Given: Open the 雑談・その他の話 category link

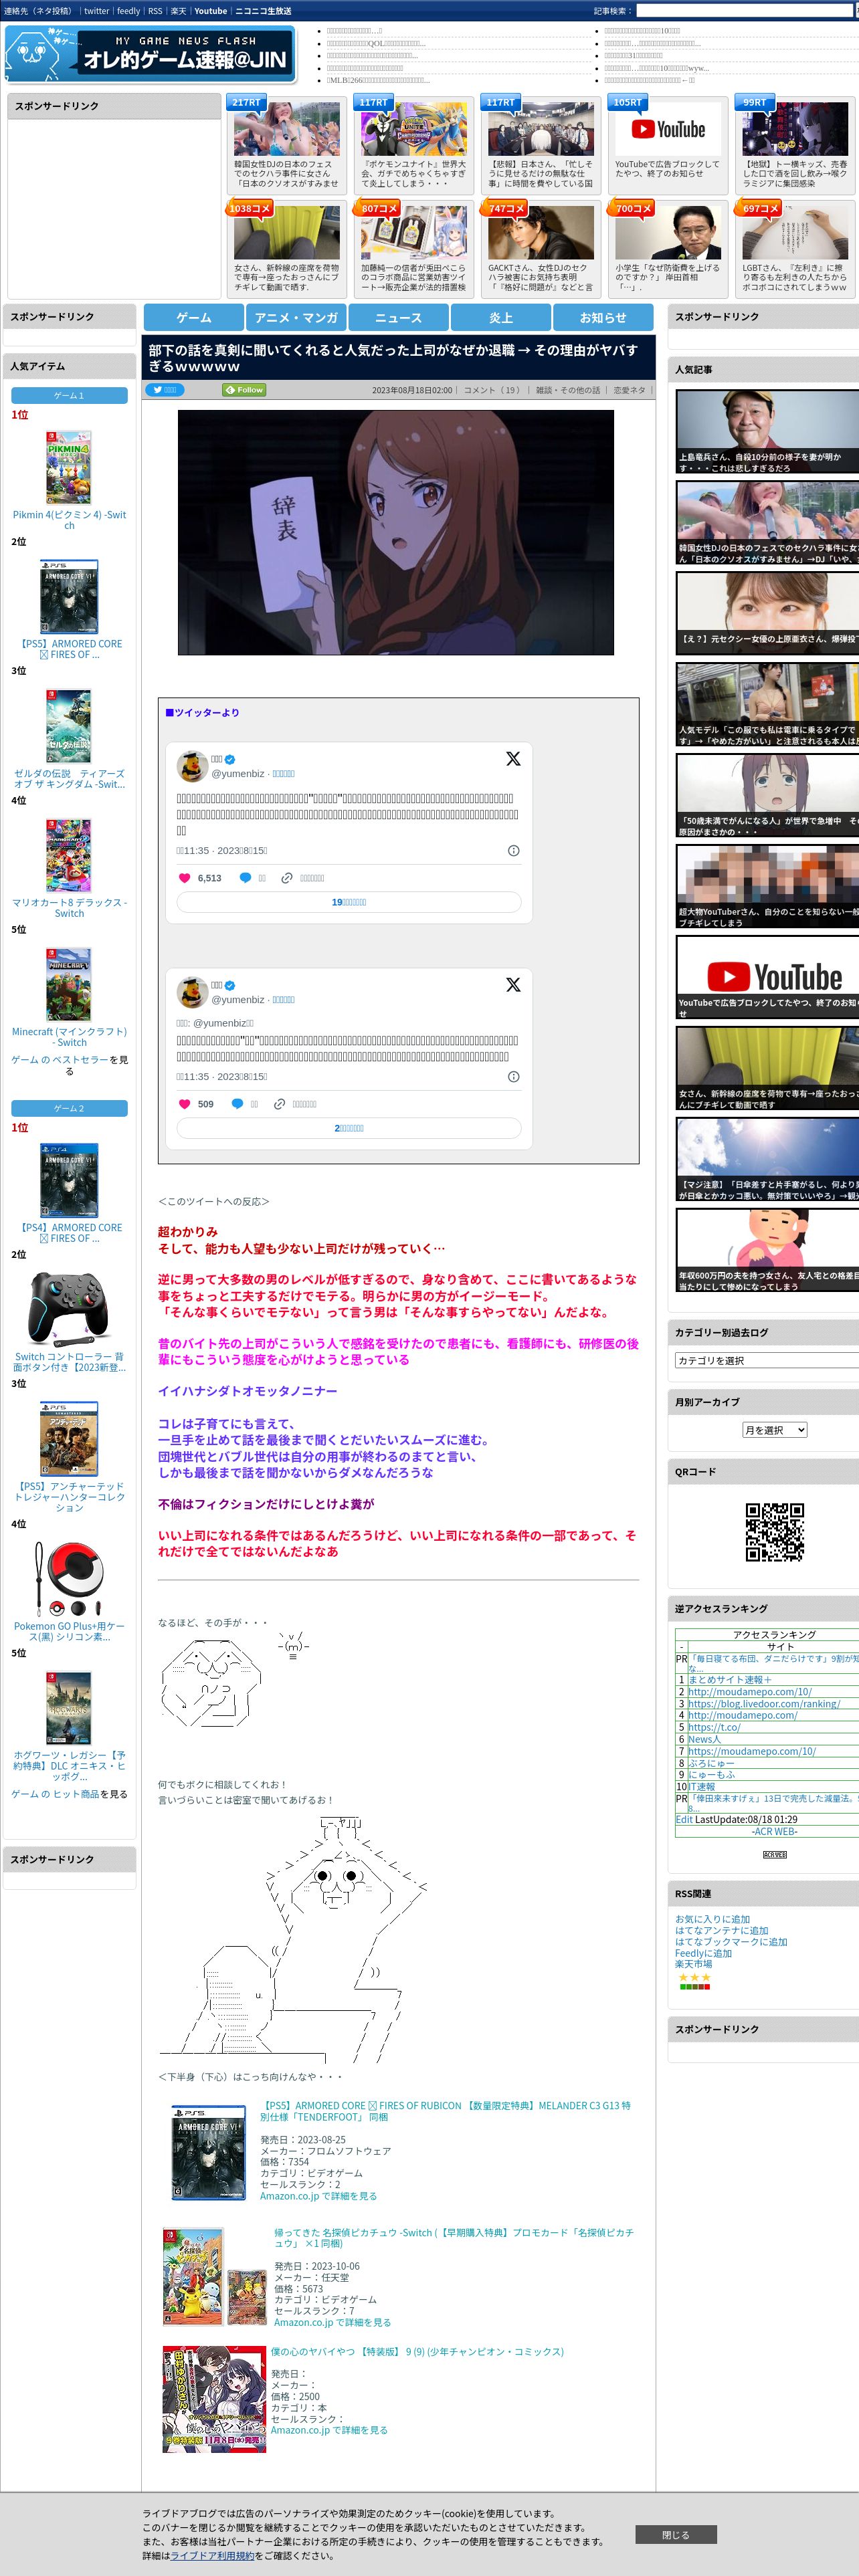Looking at the screenshot, I should click(567, 390).
